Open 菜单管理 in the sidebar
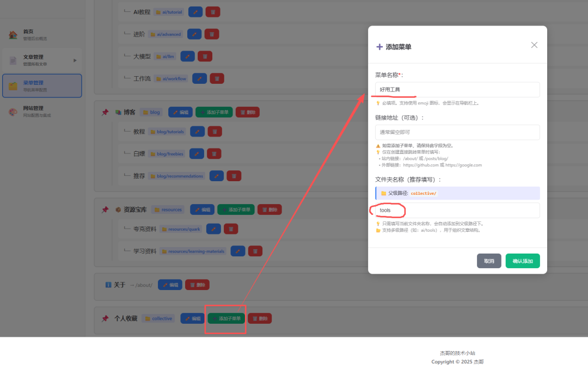This screenshot has width=588, height=376. [x=41, y=85]
